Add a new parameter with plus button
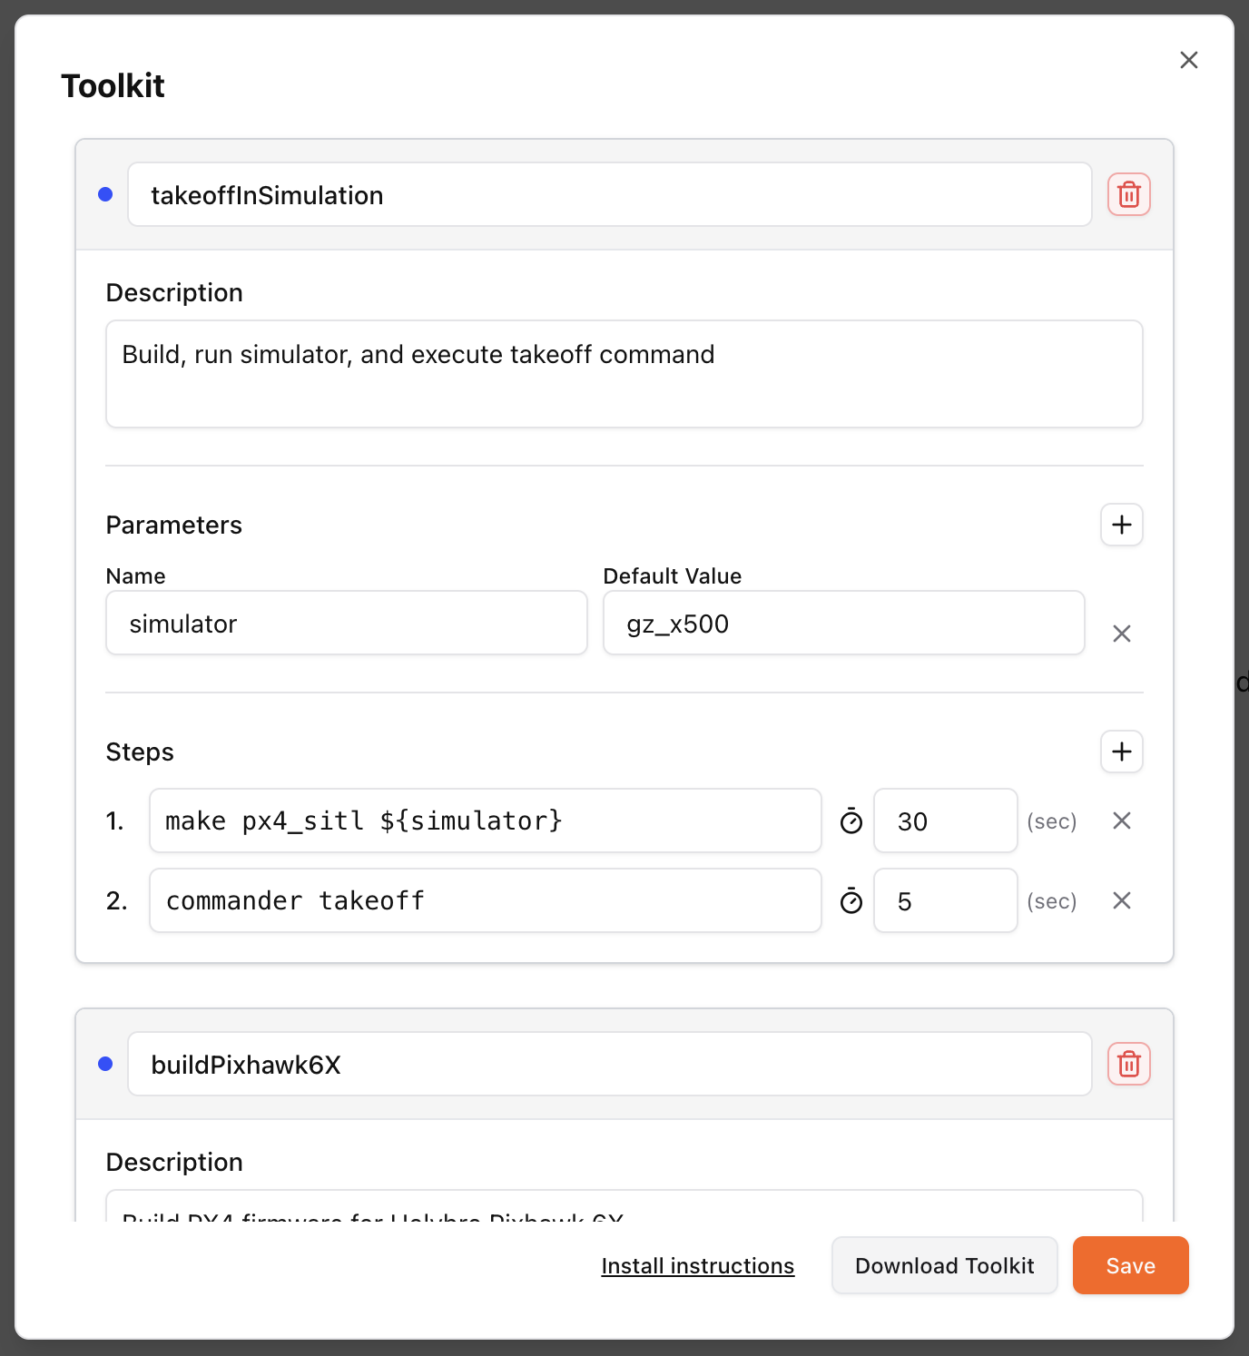This screenshot has width=1249, height=1356. coord(1122,525)
